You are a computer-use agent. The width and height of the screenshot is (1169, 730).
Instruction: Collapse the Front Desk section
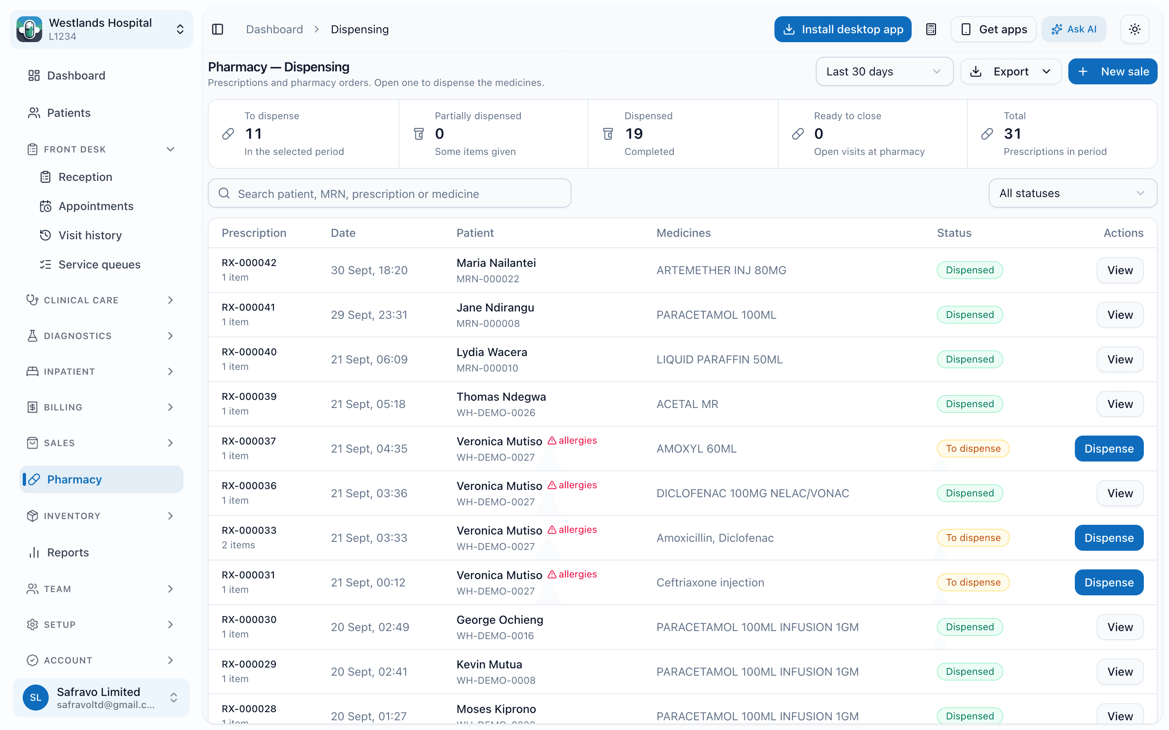click(101, 149)
